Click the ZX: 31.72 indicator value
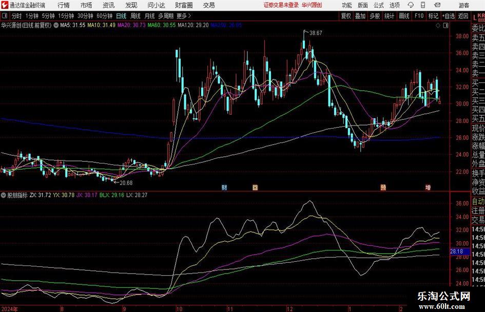 click(41, 195)
